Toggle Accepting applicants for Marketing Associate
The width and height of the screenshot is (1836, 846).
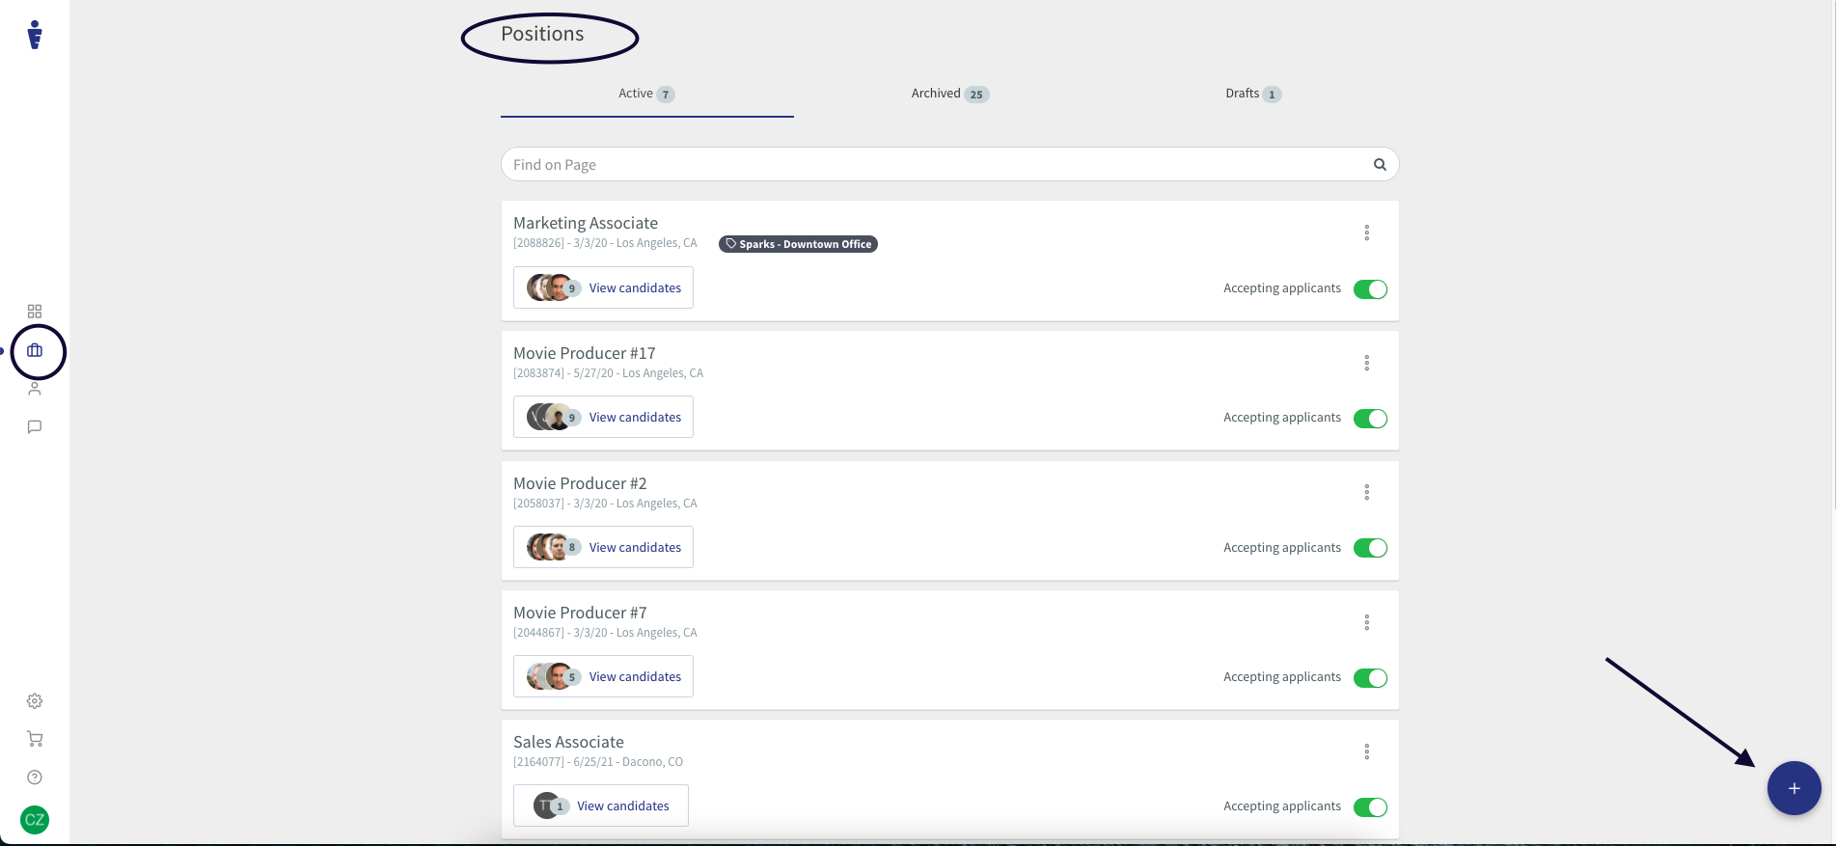tap(1370, 289)
